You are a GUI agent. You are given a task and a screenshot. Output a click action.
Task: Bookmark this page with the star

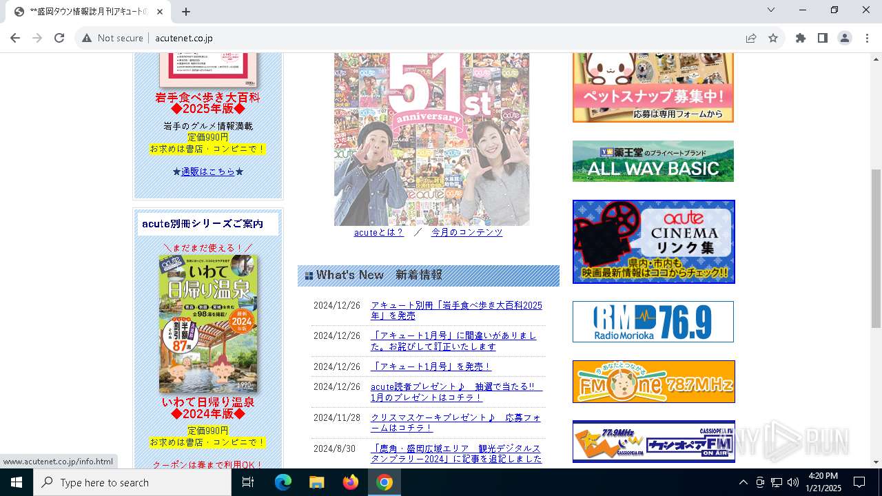(x=773, y=38)
